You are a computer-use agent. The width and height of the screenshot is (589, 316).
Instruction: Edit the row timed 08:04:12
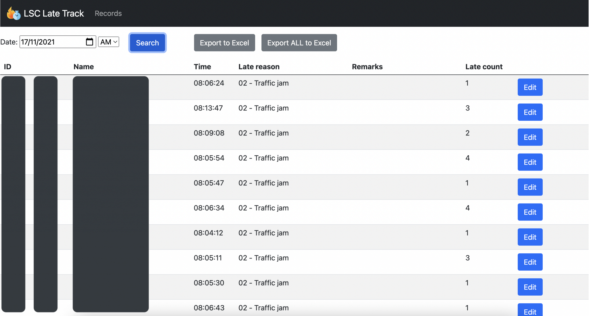529,237
